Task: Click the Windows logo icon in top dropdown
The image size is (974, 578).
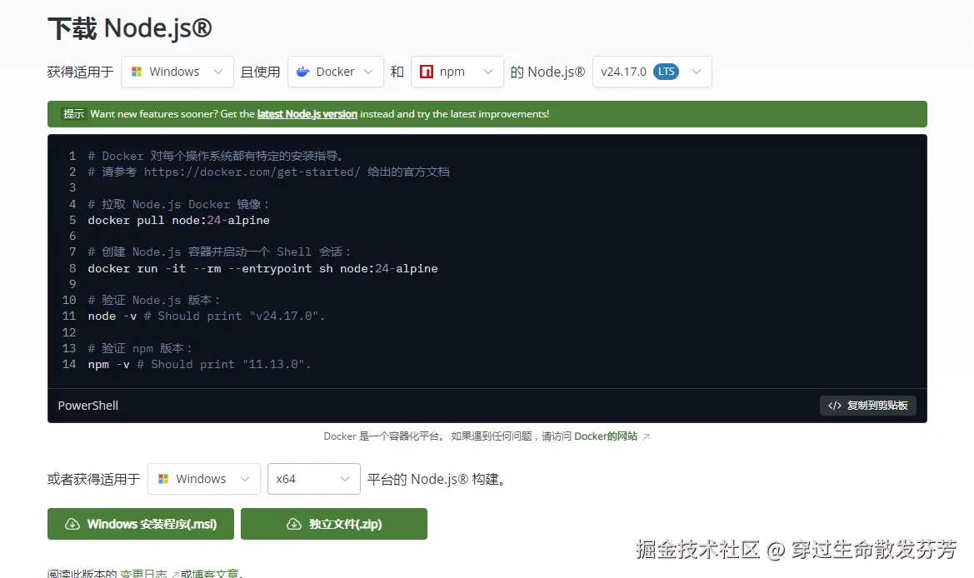Action: [136, 72]
